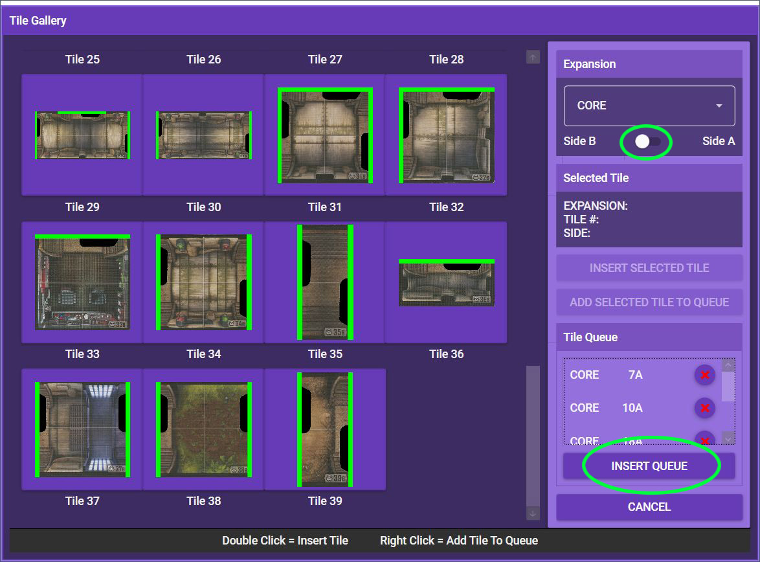Select the Tile 37 thumbnail
Viewport: 760px width, 562px height.
(82, 430)
